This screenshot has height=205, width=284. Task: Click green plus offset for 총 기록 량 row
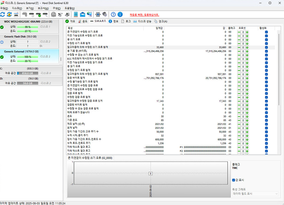(x=247, y=51)
